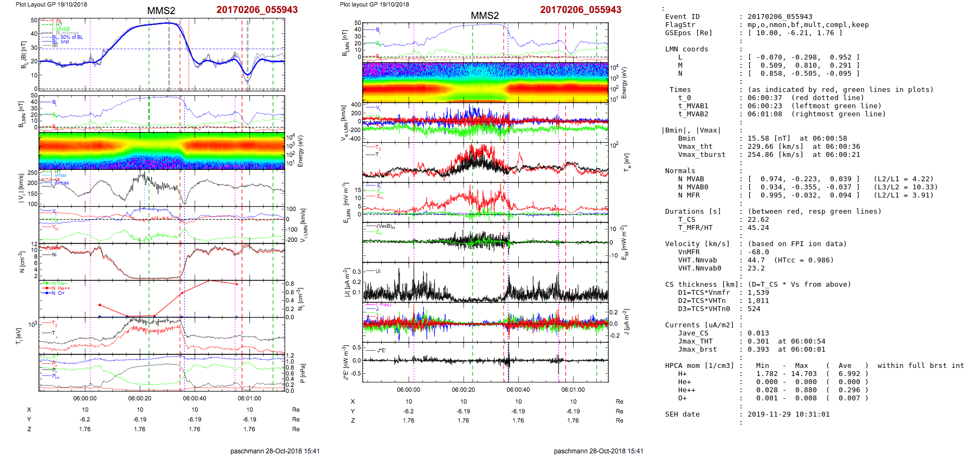Click the '(HTcc = 0.986)' note

(803, 260)
